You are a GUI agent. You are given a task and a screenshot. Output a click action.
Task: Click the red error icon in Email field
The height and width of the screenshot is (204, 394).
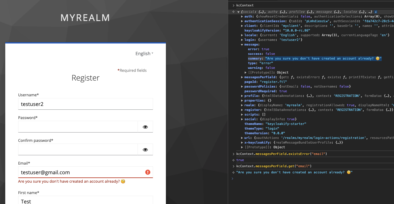pos(148,172)
